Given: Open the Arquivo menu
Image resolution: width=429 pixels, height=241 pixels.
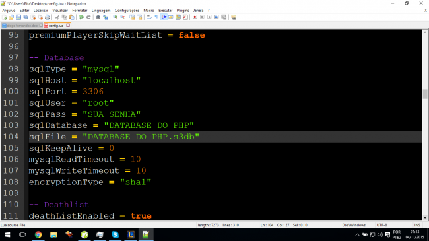Looking at the screenshot, I should (9, 11).
